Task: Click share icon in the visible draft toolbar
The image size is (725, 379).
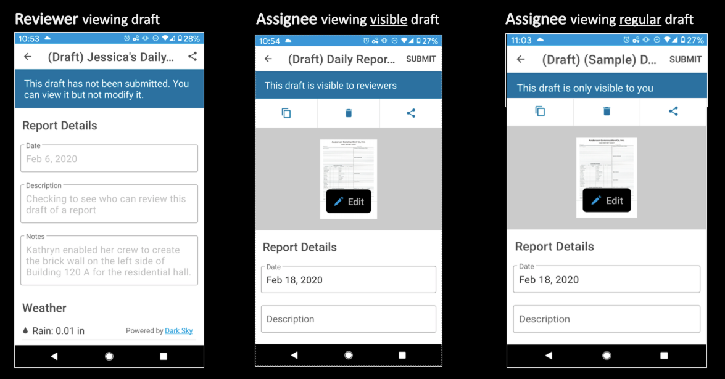Action: [x=411, y=113]
